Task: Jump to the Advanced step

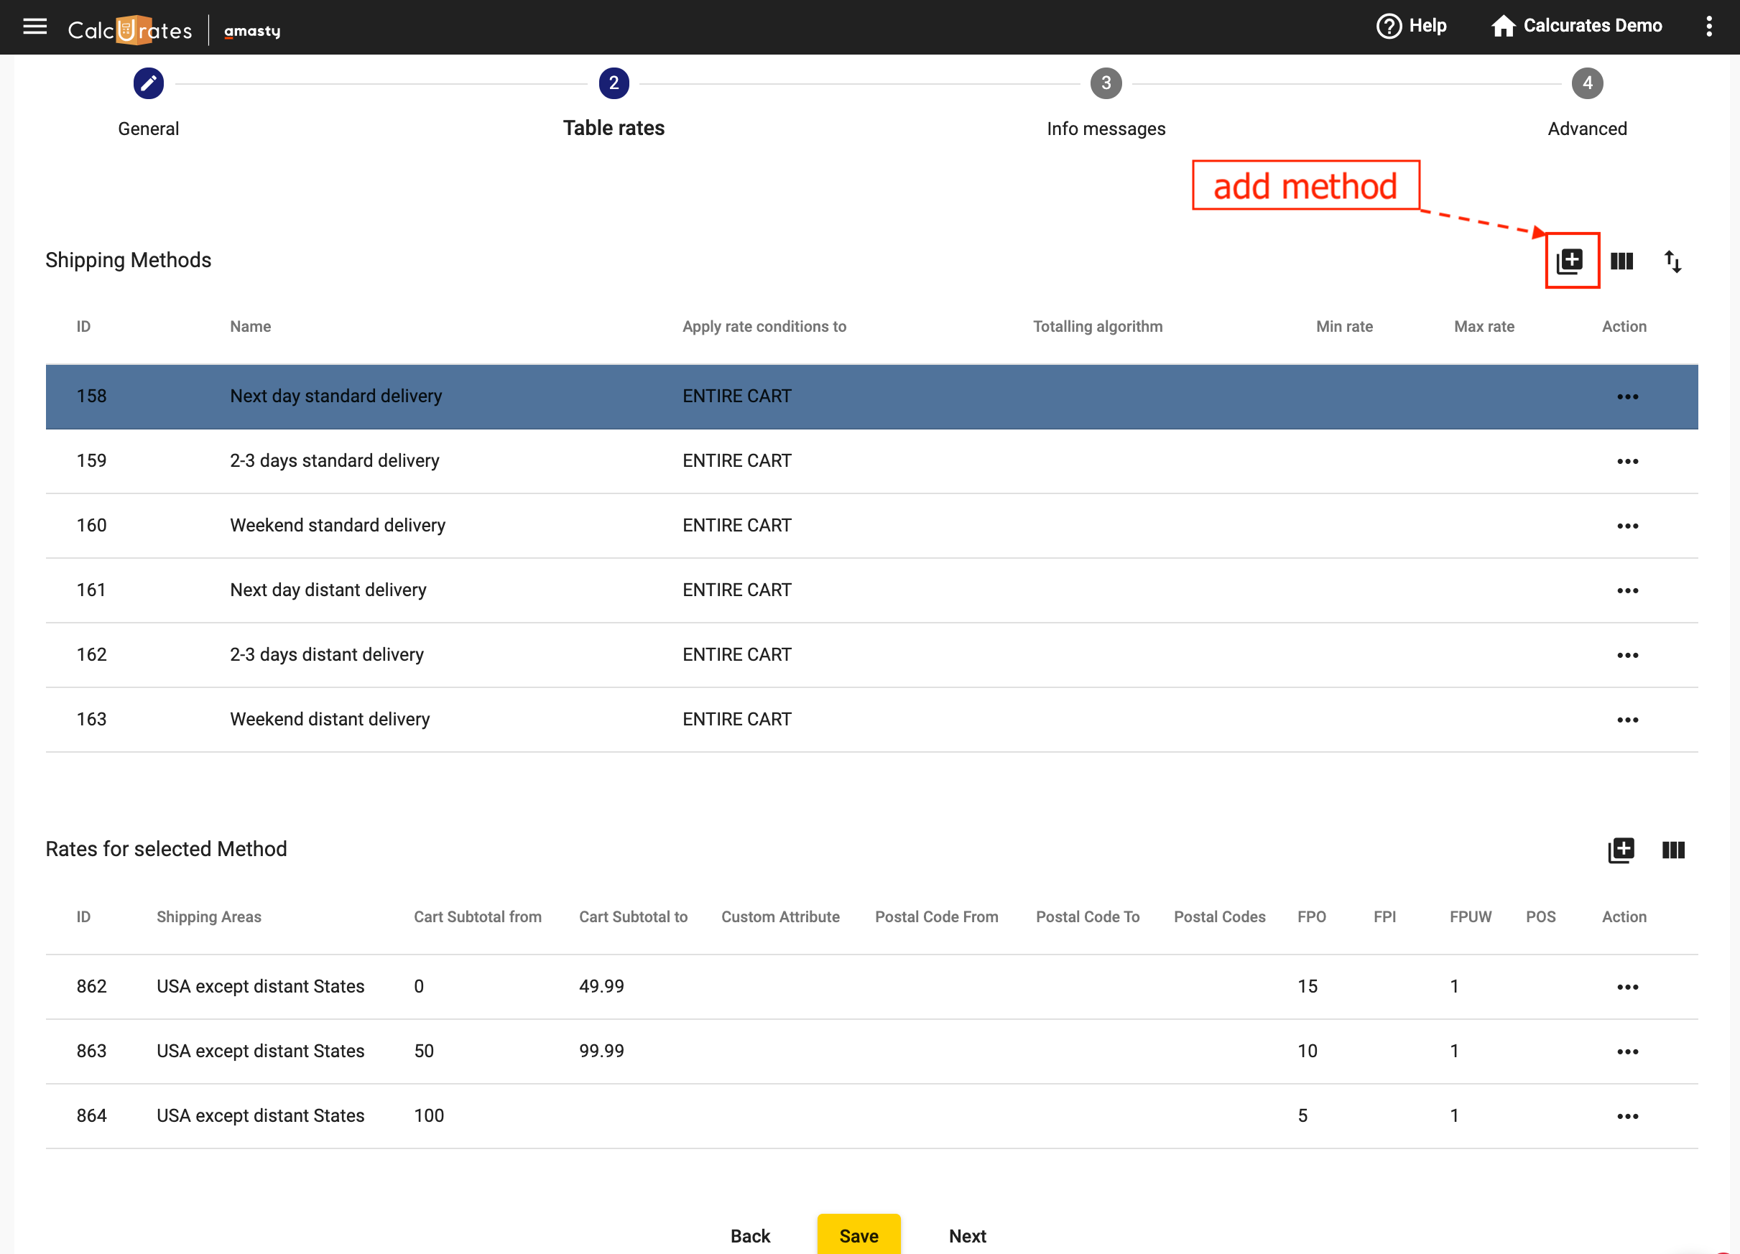Action: pyautogui.click(x=1586, y=83)
